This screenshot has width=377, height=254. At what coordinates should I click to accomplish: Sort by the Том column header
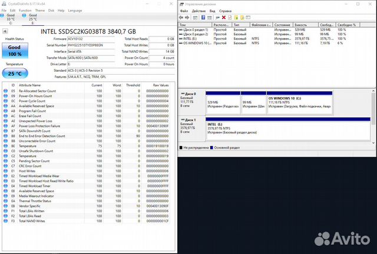(x=195, y=25)
